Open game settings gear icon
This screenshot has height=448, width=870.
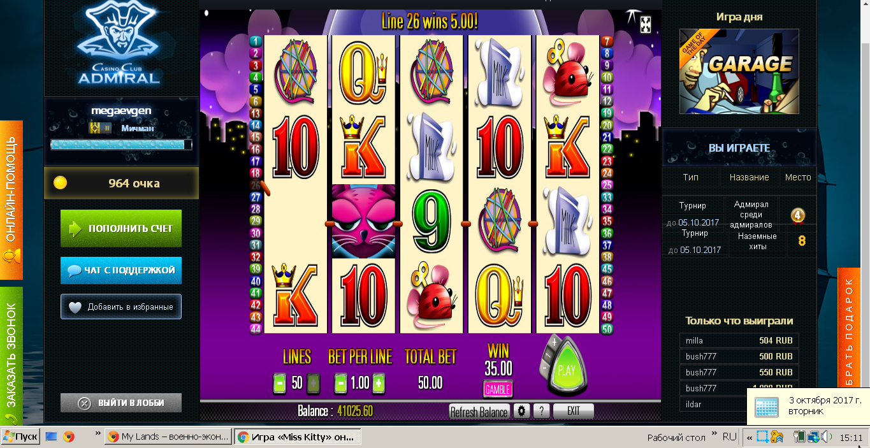(x=523, y=411)
